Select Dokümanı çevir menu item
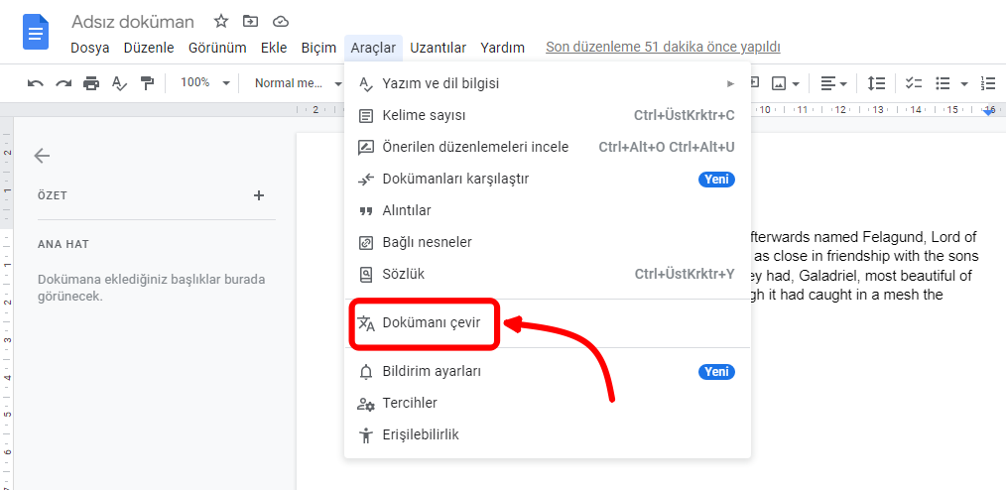Viewport: 1006px width, 490px height. tap(431, 323)
